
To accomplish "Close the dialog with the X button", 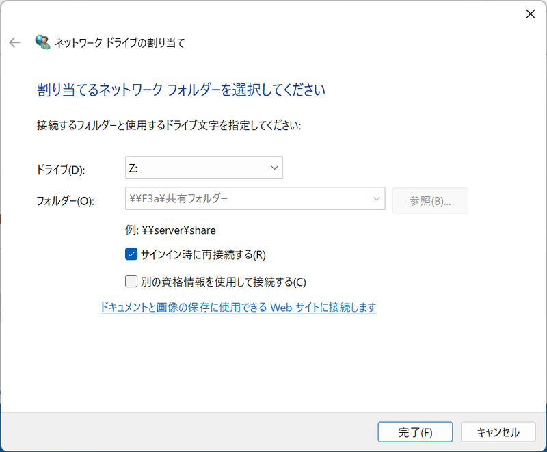I will click(530, 14).
